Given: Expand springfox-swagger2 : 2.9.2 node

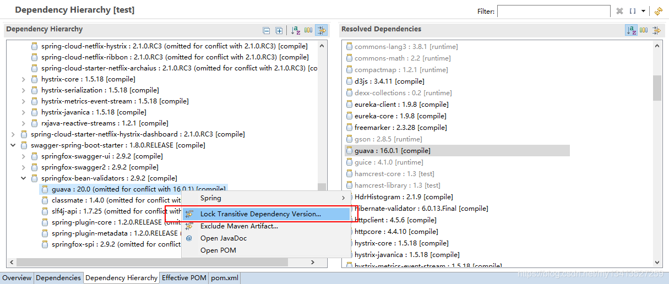Looking at the screenshot, I should (23, 167).
